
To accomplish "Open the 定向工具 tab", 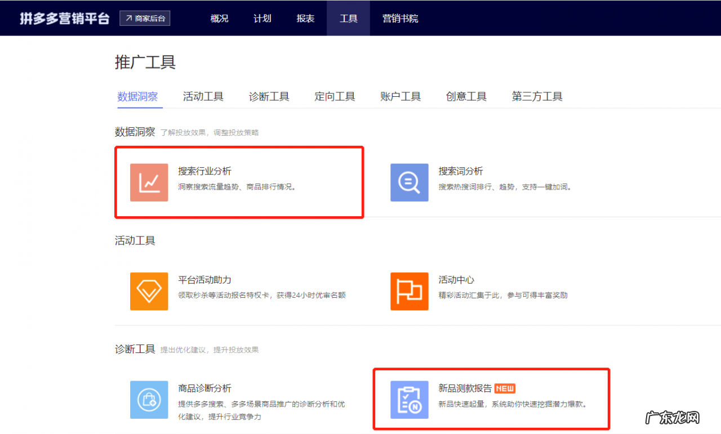I will click(335, 96).
